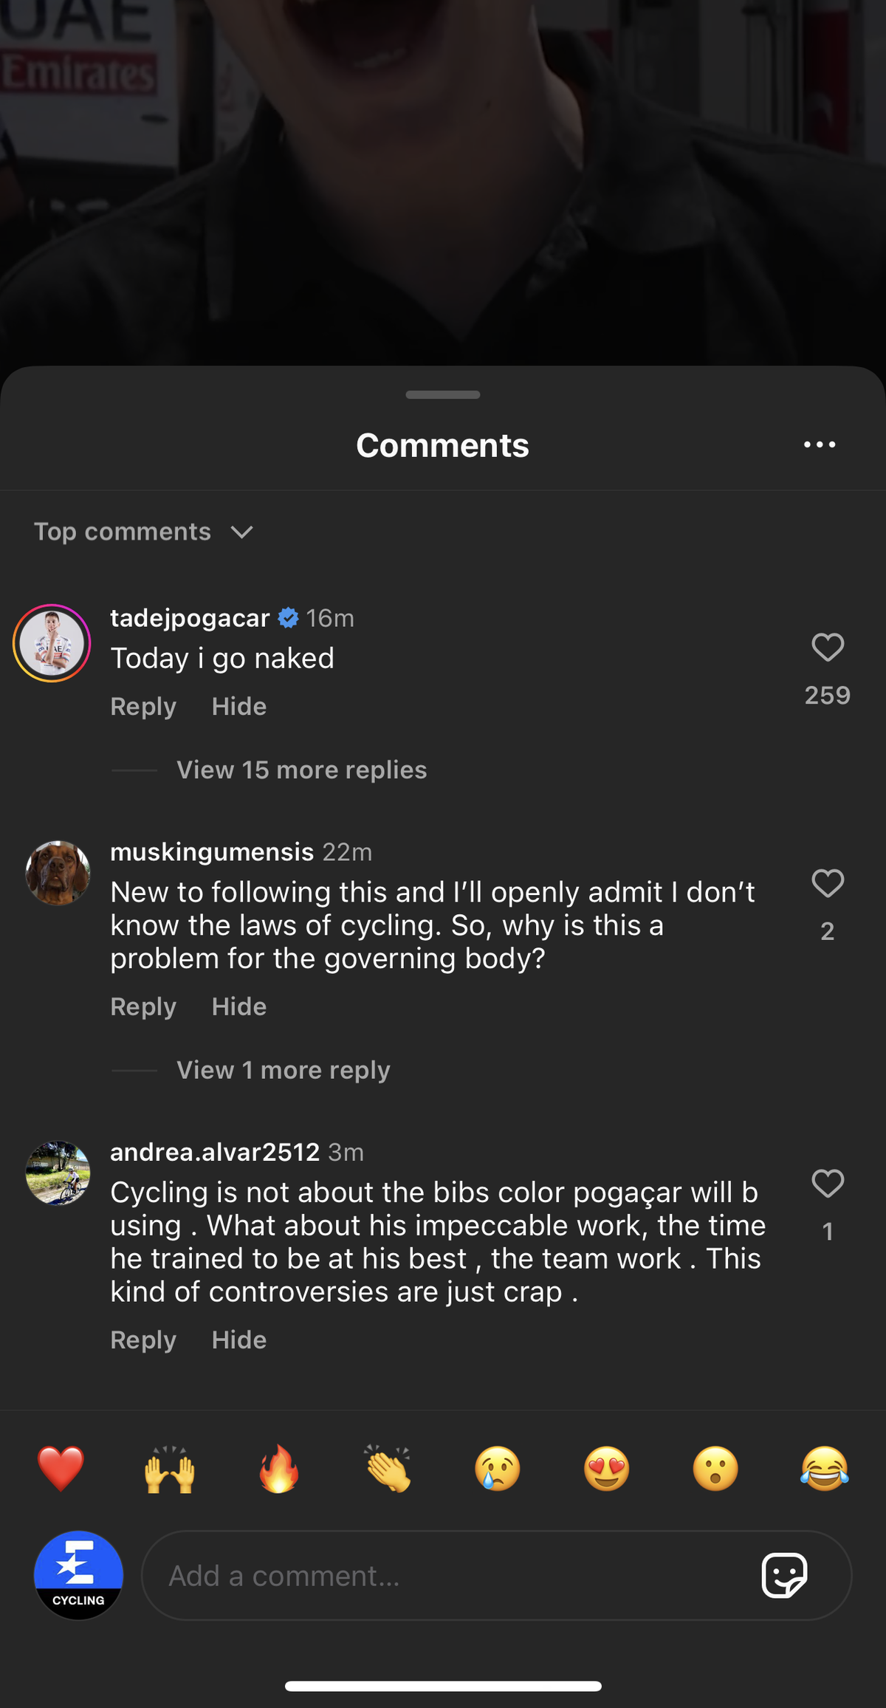Like andrea.alvar2512's comment with the heart
The height and width of the screenshot is (1708, 886).
[x=828, y=1184]
